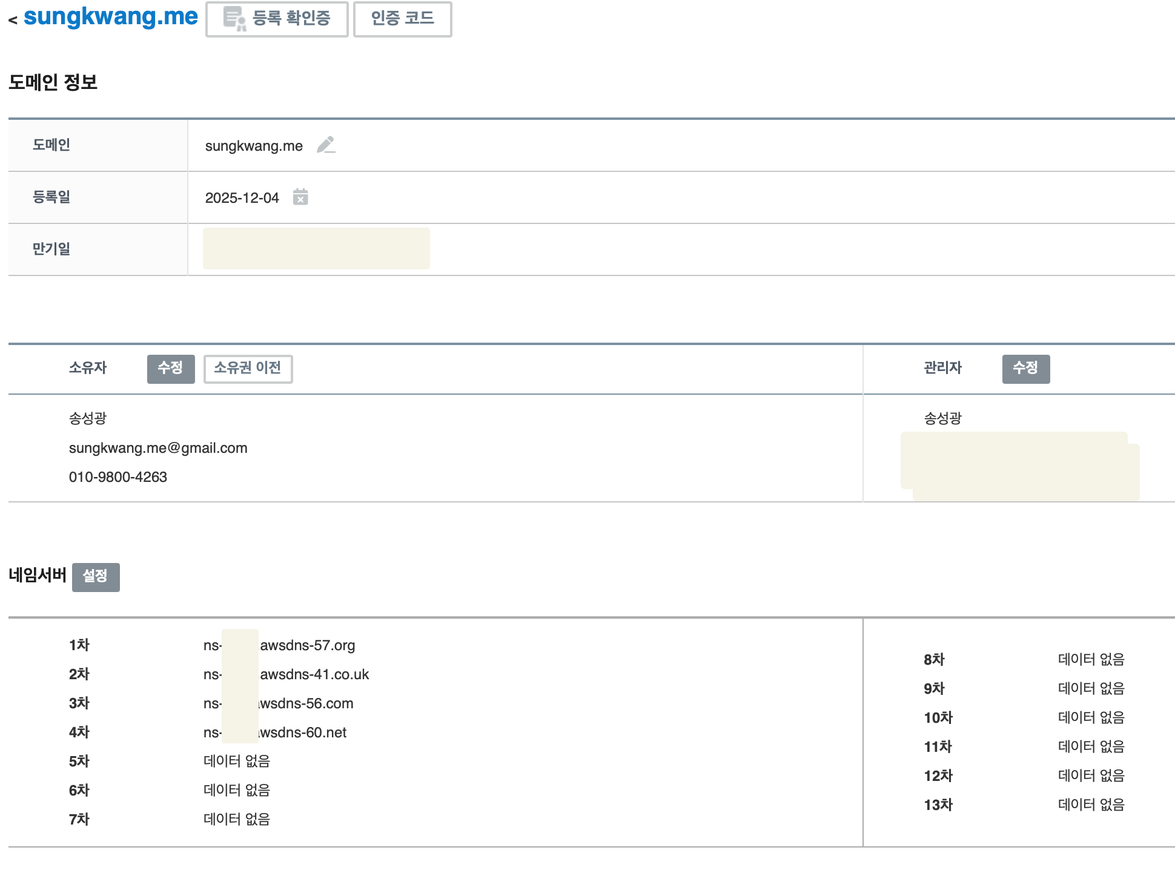The image size is (1175, 879).
Task: Click the pencil edit icon beside domain name
Action: [326, 145]
